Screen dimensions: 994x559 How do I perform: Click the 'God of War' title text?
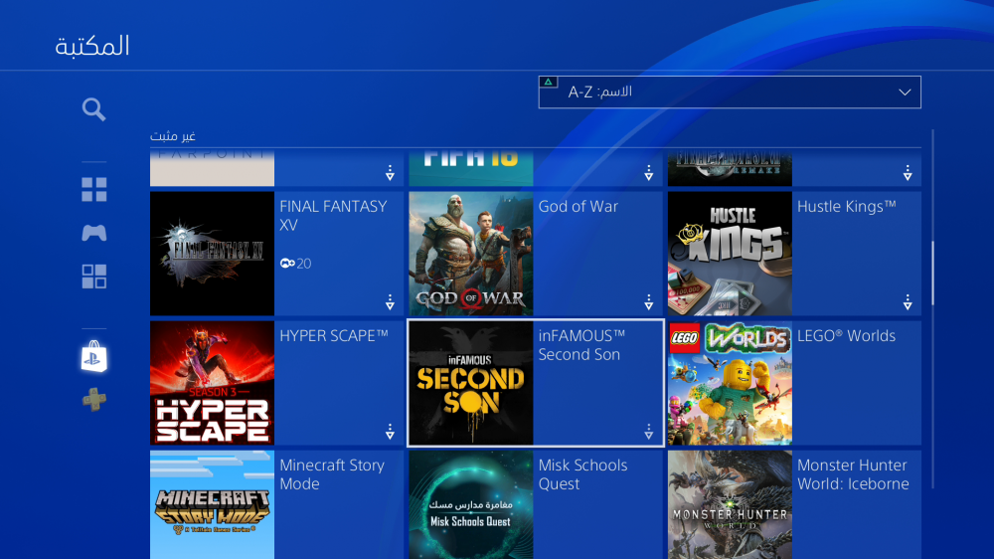(x=579, y=207)
